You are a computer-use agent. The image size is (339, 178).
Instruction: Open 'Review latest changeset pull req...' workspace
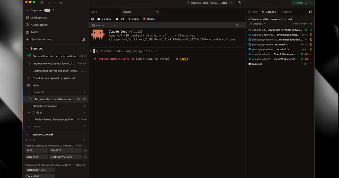pyautogui.click(x=55, y=120)
